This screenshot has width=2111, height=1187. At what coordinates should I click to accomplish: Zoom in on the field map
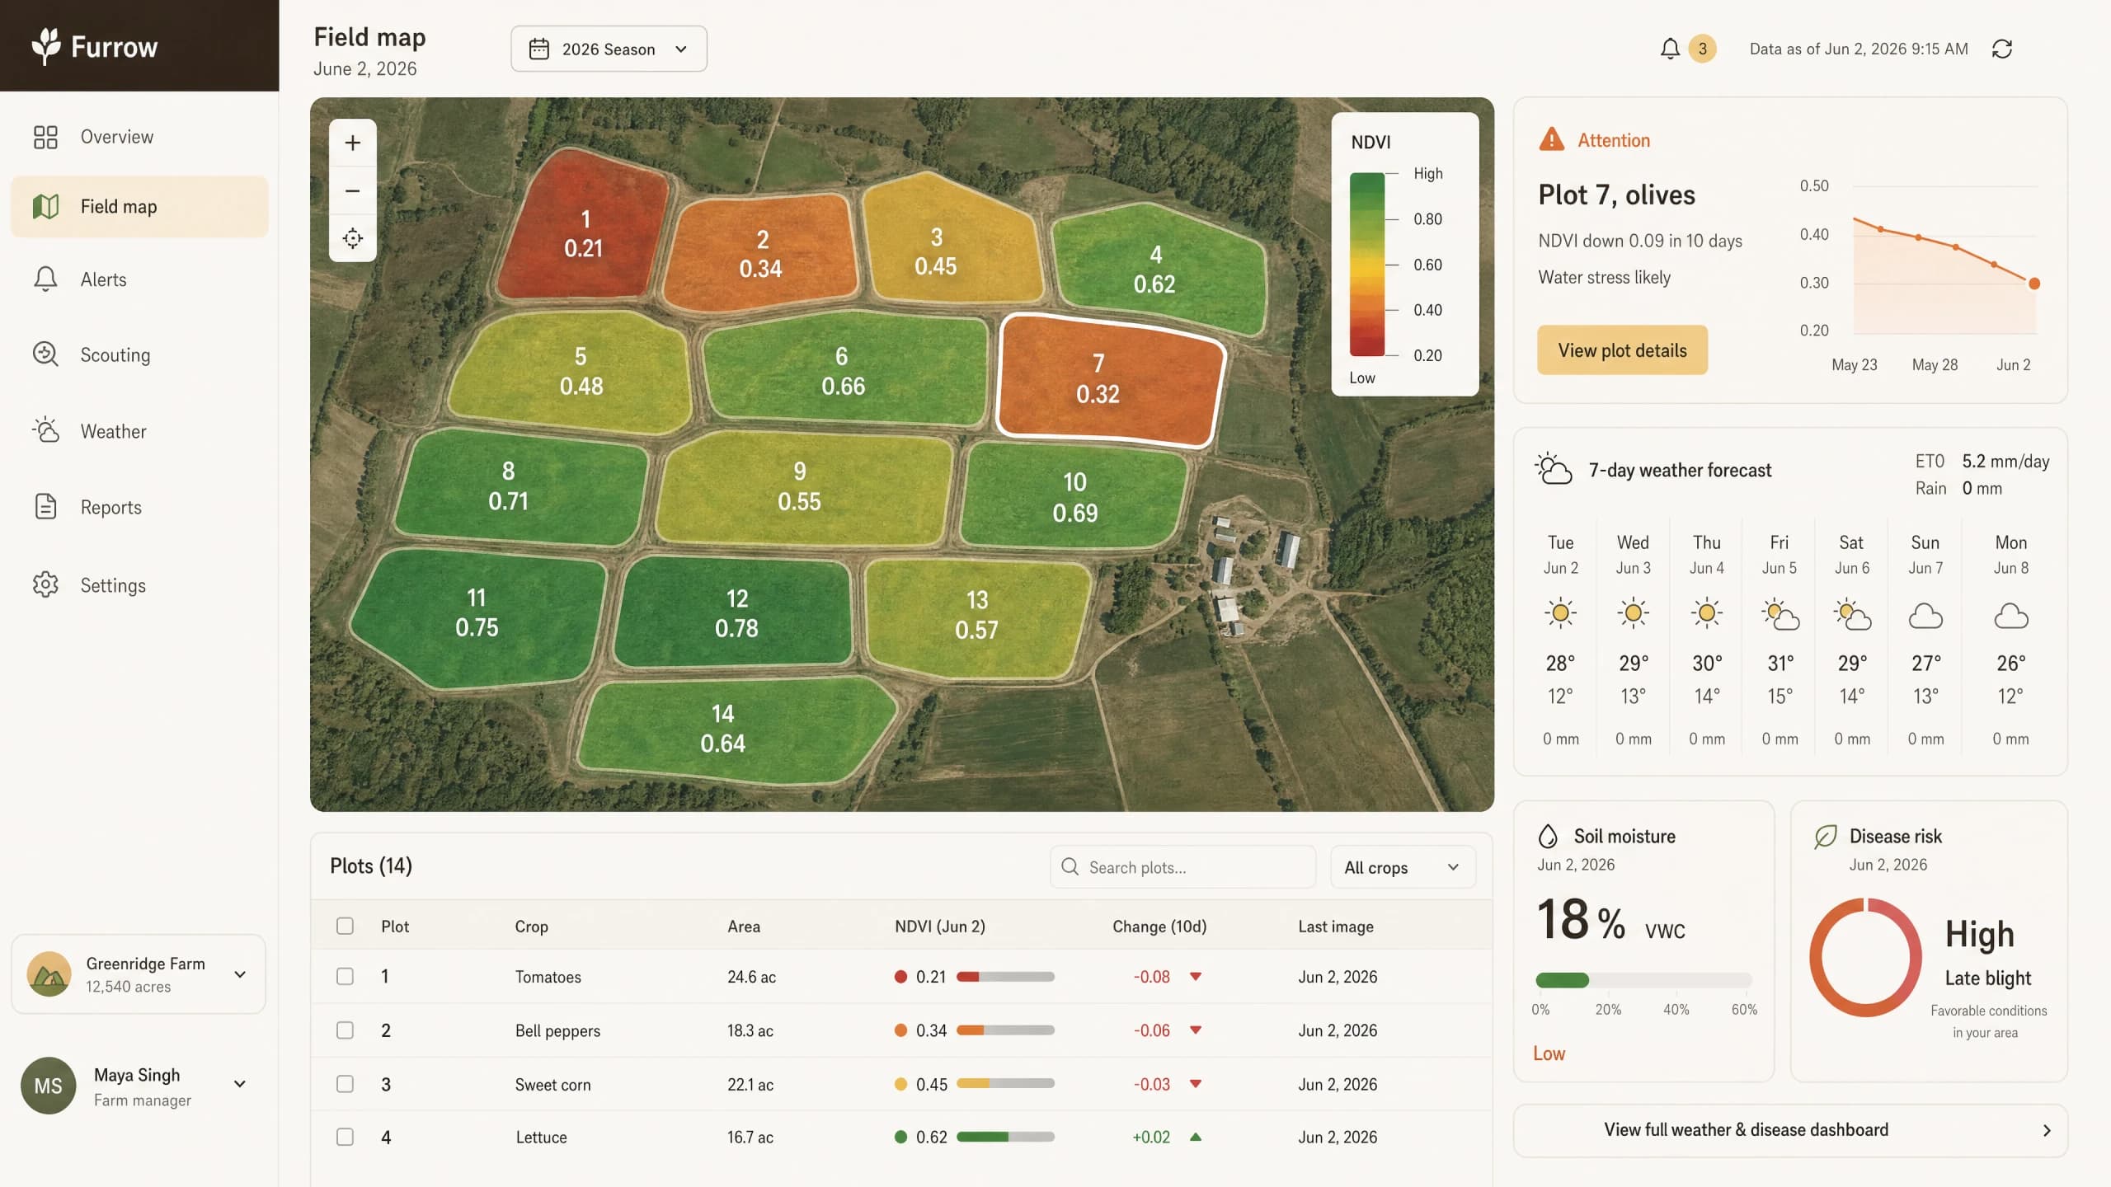(352, 143)
